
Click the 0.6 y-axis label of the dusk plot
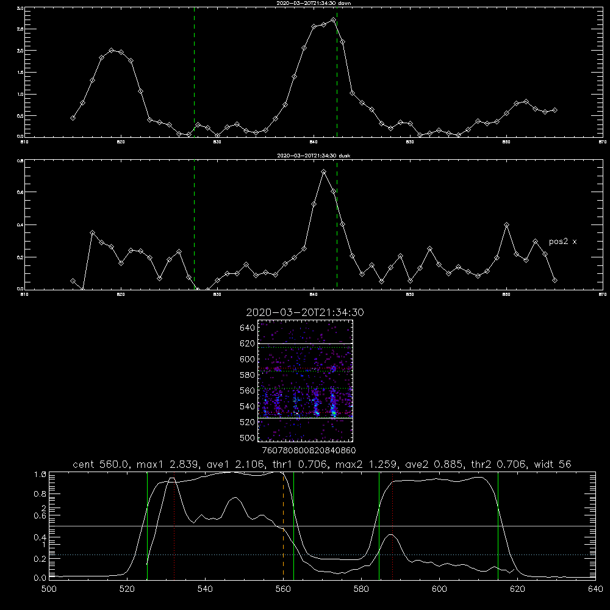(x=21, y=192)
